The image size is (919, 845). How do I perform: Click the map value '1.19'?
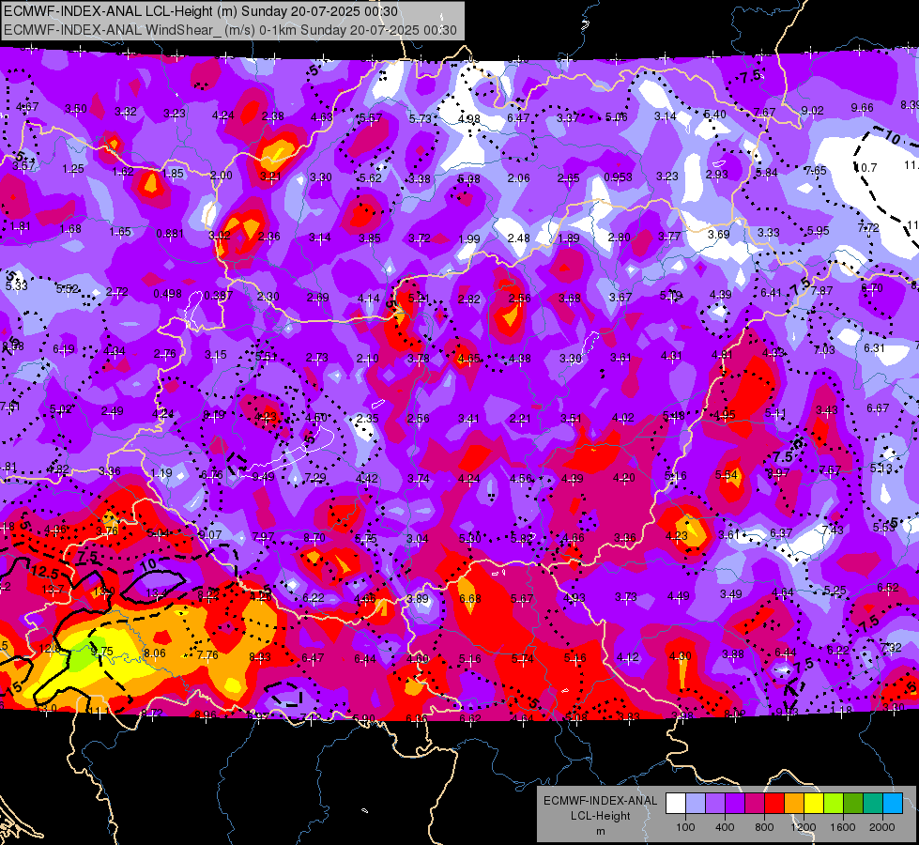click(161, 472)
